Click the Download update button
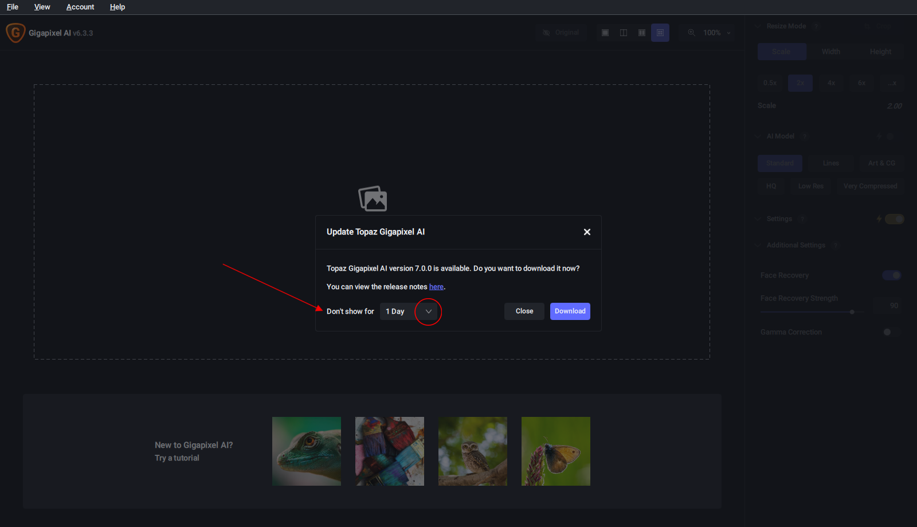 pos(570,311)
